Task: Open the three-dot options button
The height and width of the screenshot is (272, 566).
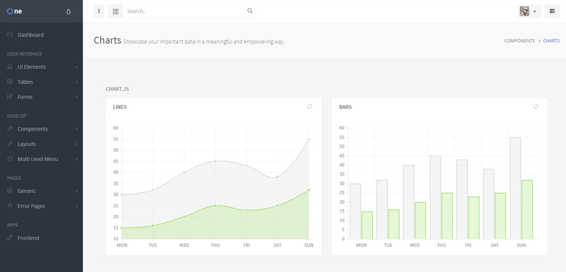Action: coord(99,11)
